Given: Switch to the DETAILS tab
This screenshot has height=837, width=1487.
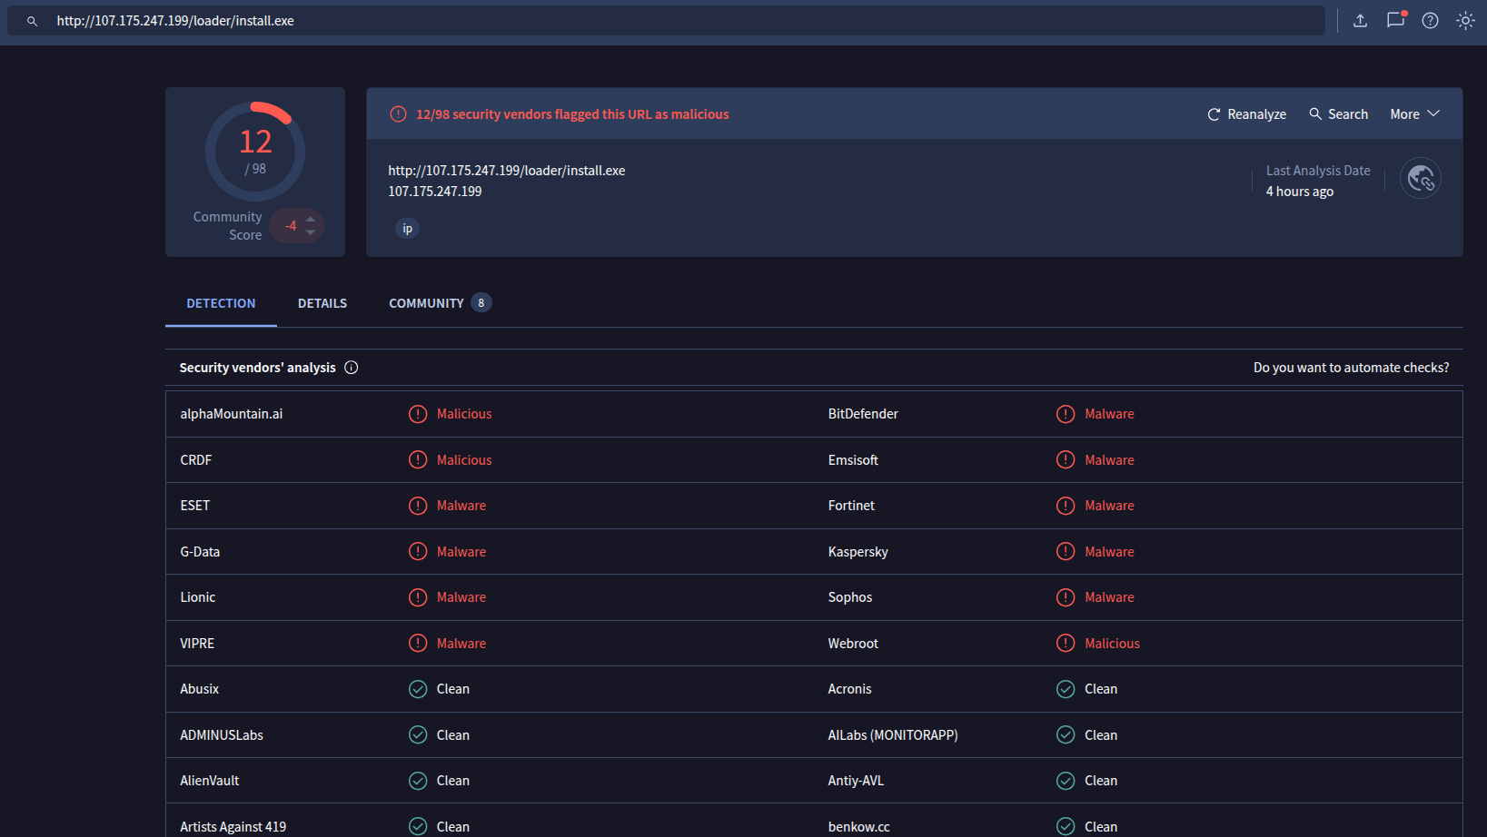Looking at the screenshot, I should [x=322, y=303].
